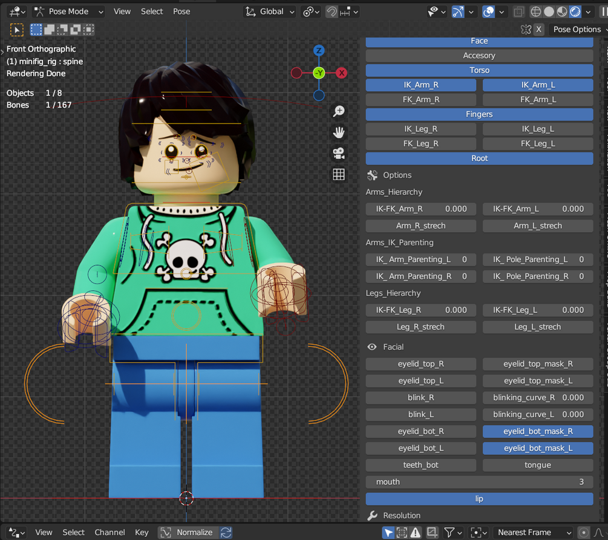The image size is (608, 540).
Task: Choose the set new selection mode icon
Action: pyautogui.click(x=36, y=30)
